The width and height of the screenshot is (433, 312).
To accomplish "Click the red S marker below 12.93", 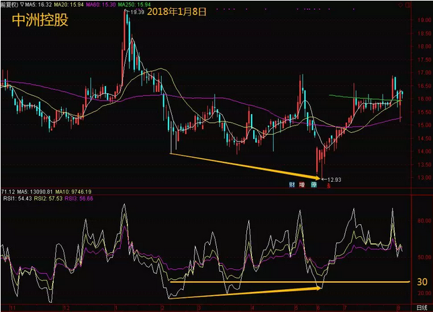I will click(328, 185).
